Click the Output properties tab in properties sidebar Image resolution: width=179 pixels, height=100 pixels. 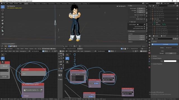149,45
